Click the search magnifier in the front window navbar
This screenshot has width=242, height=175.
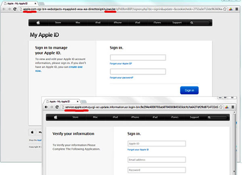(x=209, y=117)
